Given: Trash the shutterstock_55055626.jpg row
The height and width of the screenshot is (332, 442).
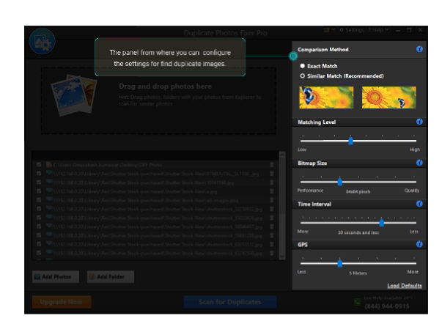Looking at the screenshot, I should pos(271,218).
